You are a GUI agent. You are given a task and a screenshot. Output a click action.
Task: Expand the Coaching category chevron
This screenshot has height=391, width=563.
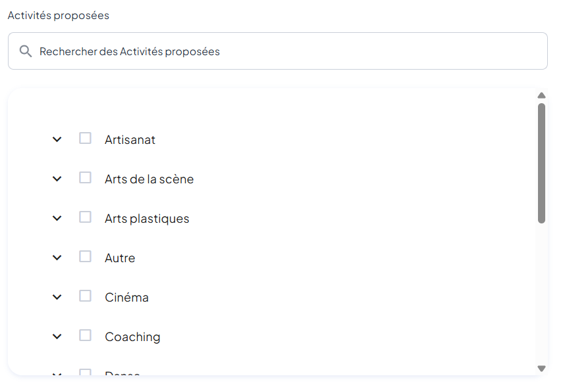57,336
